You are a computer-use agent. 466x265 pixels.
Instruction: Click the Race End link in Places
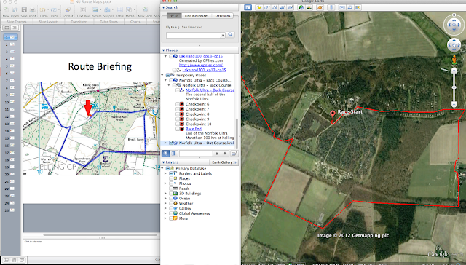tap(194, 129)
